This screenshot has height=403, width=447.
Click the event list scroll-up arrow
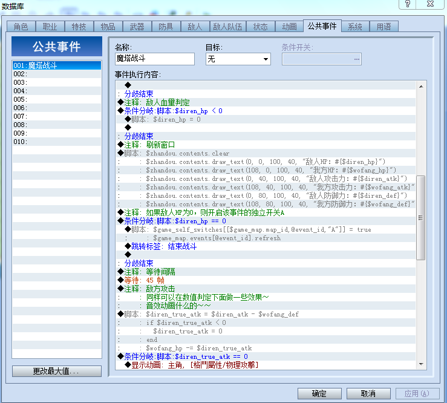pos(421,87)
